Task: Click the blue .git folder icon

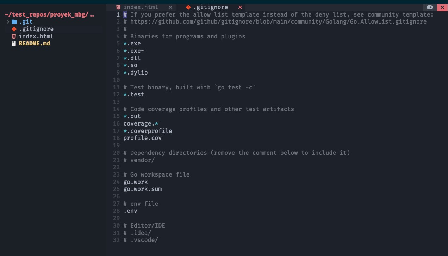Action: coord(14,22)
